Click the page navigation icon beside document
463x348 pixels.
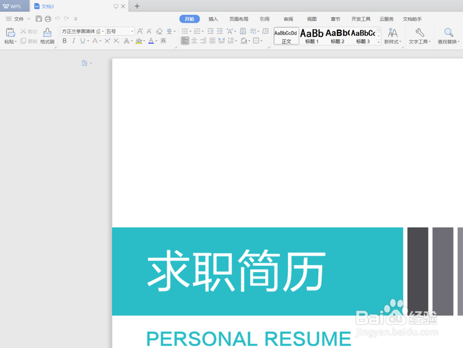click(x=85, y=63)
